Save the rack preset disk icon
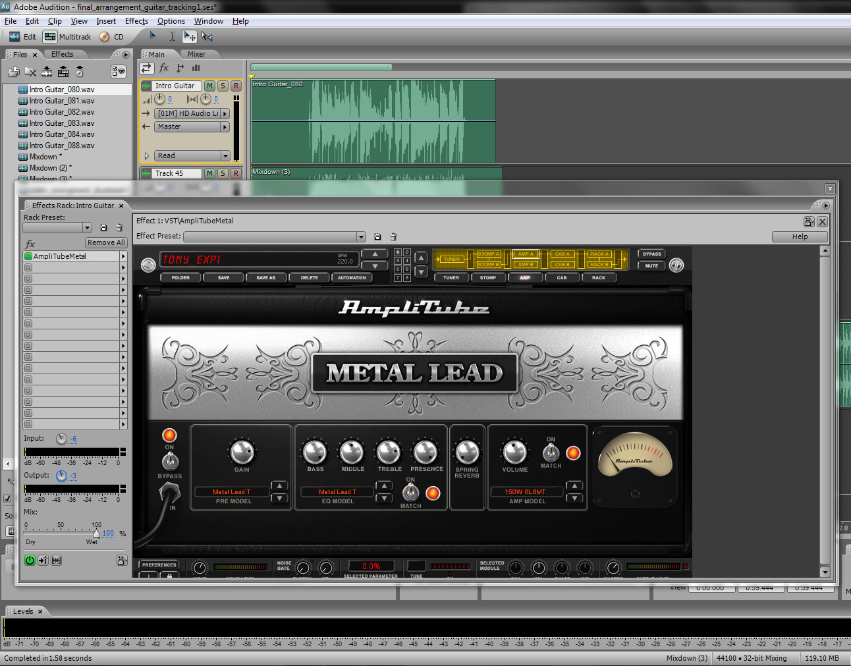This screenshot has width=851, height=666. [x=103, y=227]
